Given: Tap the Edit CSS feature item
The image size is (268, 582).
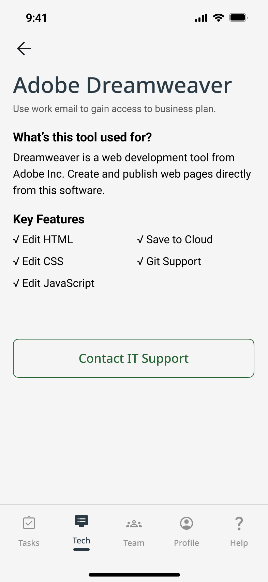Looking at the screenshot, I should 39,261.
